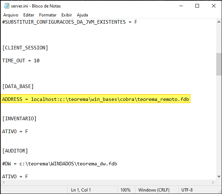
Task: Open the Formatar menu
Action: [x=48, y=15]
